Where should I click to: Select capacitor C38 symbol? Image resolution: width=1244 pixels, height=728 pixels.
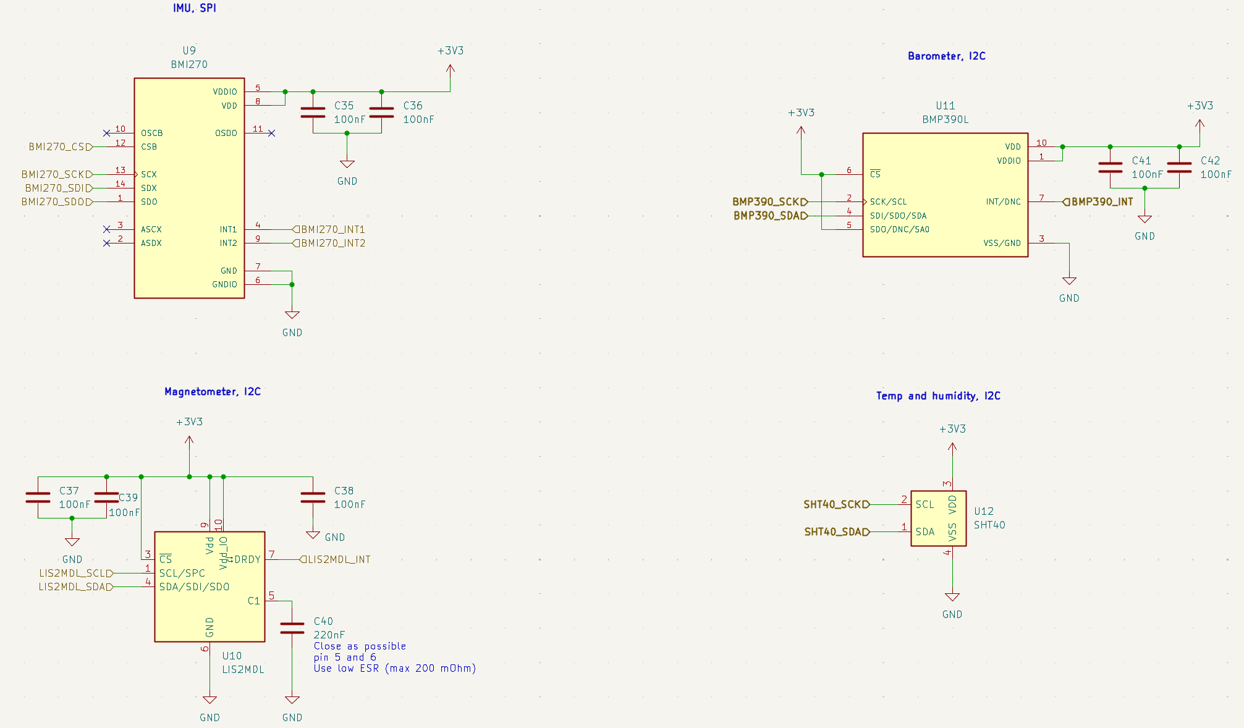(313, 497)
